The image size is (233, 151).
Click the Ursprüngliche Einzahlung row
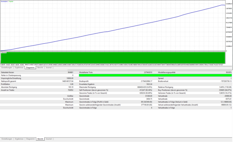click(x=37, y=78)
